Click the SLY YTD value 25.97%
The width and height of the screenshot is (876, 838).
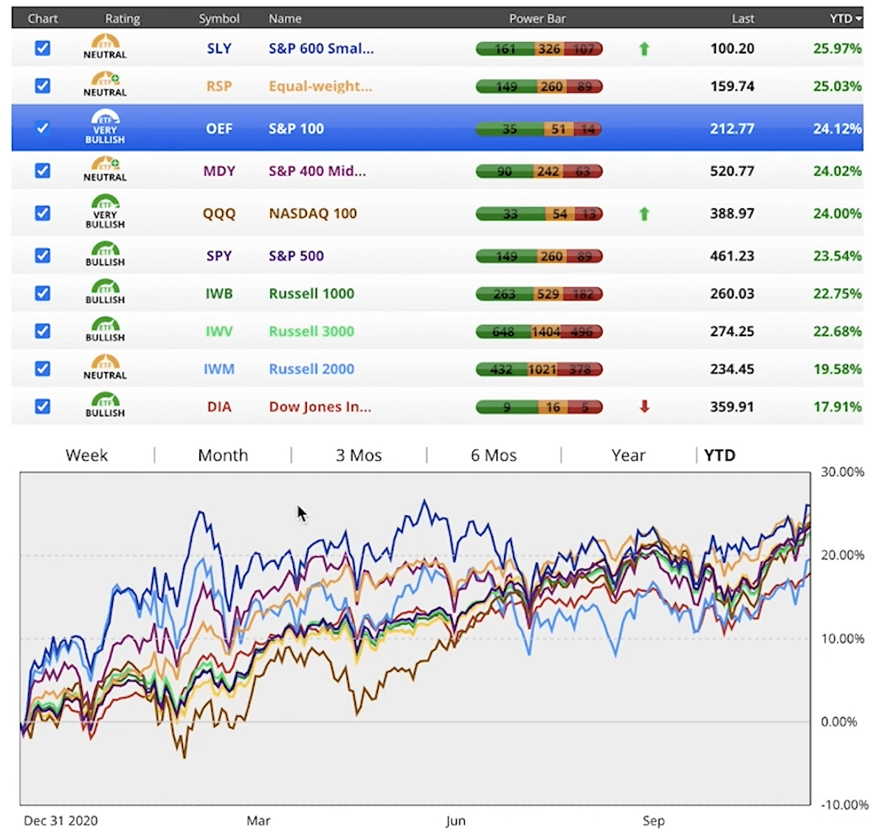click(838, 49)
